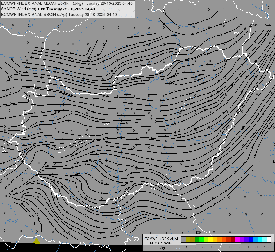Select the olive-yellow legend swatch after gray
This screenshot has width=275, height=252.
(x=188, y=239)
